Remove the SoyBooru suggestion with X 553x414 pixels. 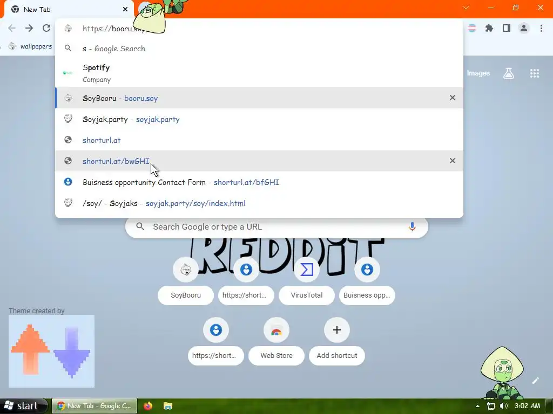pos(452,98)
